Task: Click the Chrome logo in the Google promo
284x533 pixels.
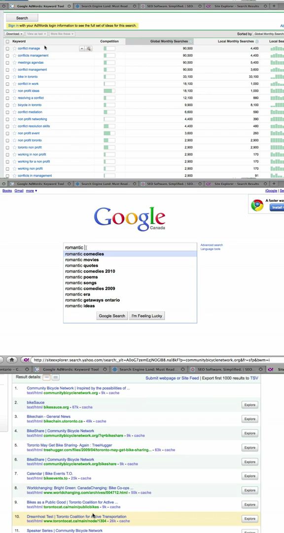Action: (x=257, y=205)
